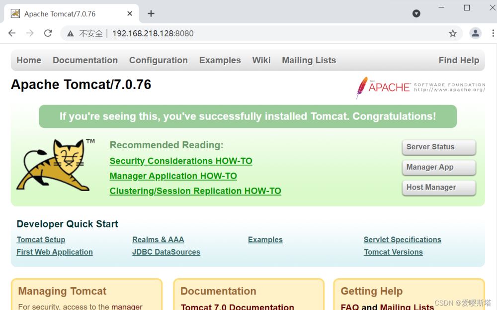The image size is (497, 310).
Task: Click the Host Manager button
Action: (x=439, y=188)
